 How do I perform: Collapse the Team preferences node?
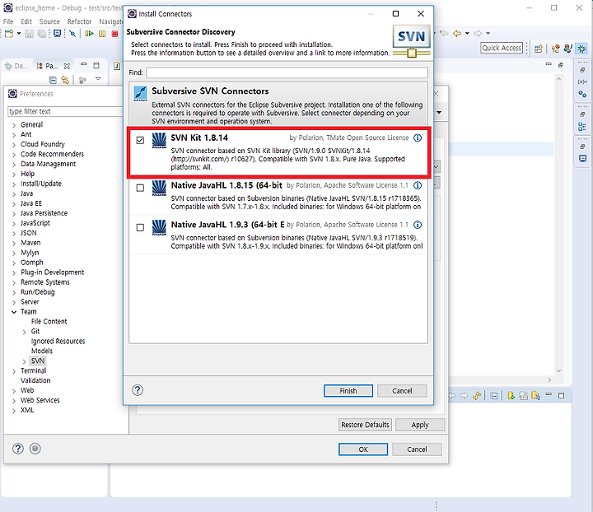tap(14, 312)
